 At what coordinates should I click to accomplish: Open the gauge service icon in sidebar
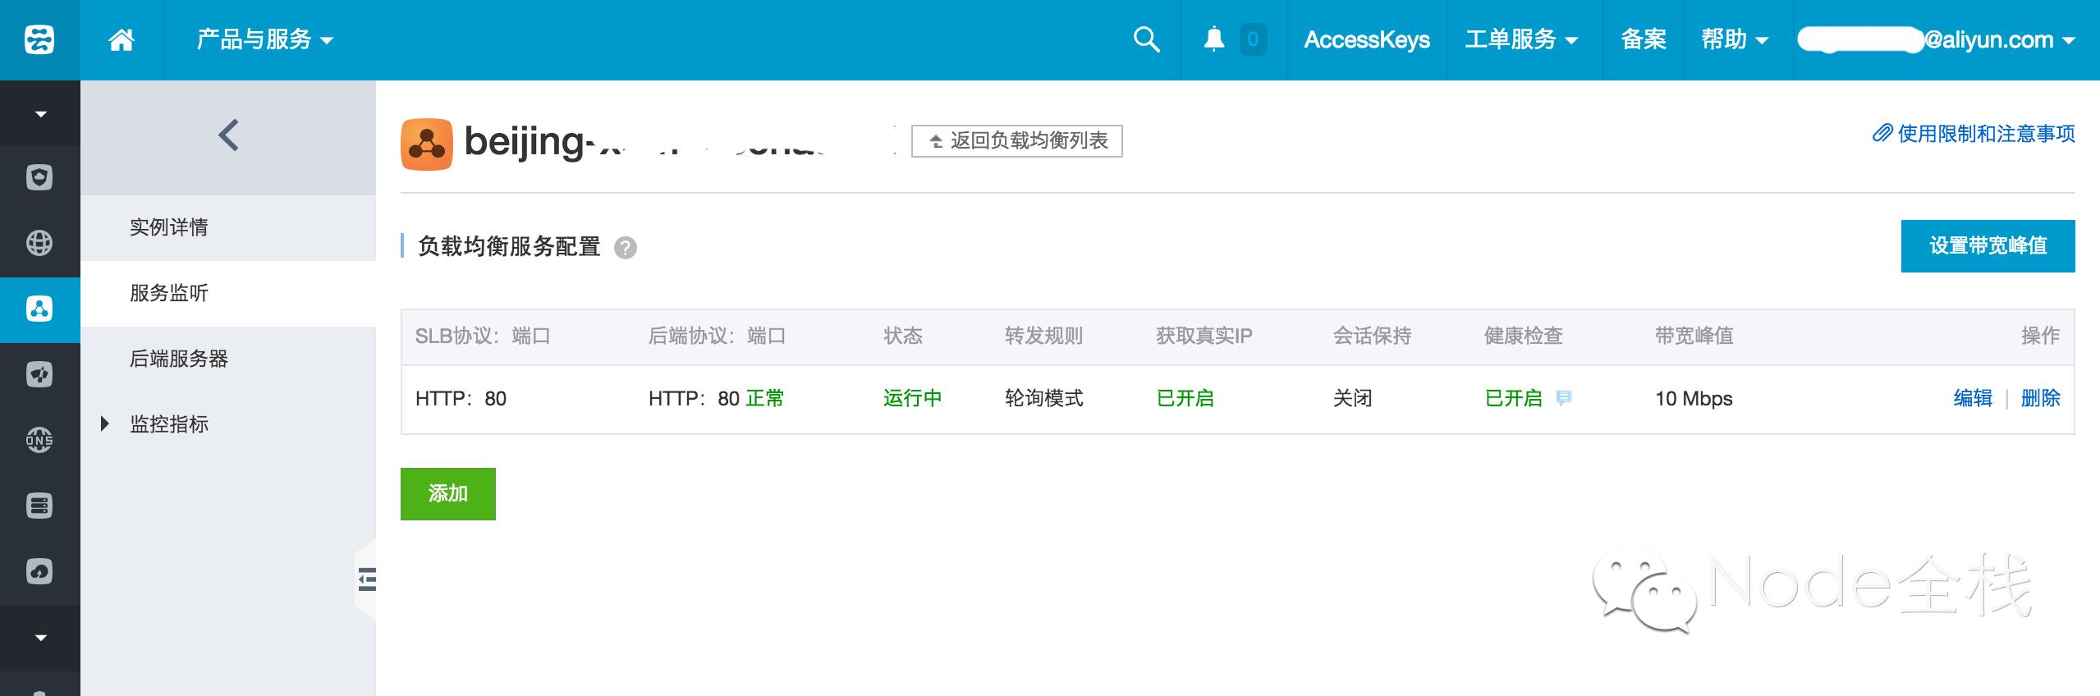(39, 374)
